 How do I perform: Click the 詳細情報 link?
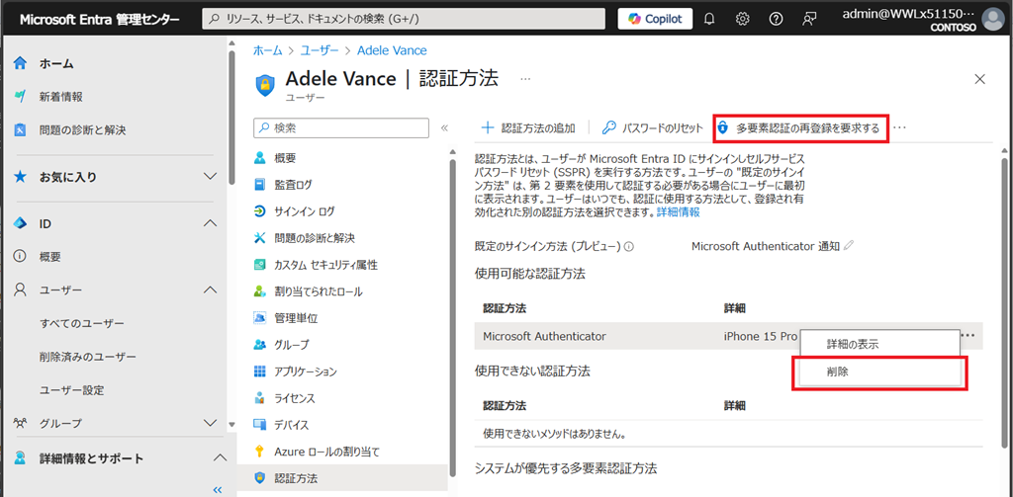pyautogui.click(x=678, y=211)
